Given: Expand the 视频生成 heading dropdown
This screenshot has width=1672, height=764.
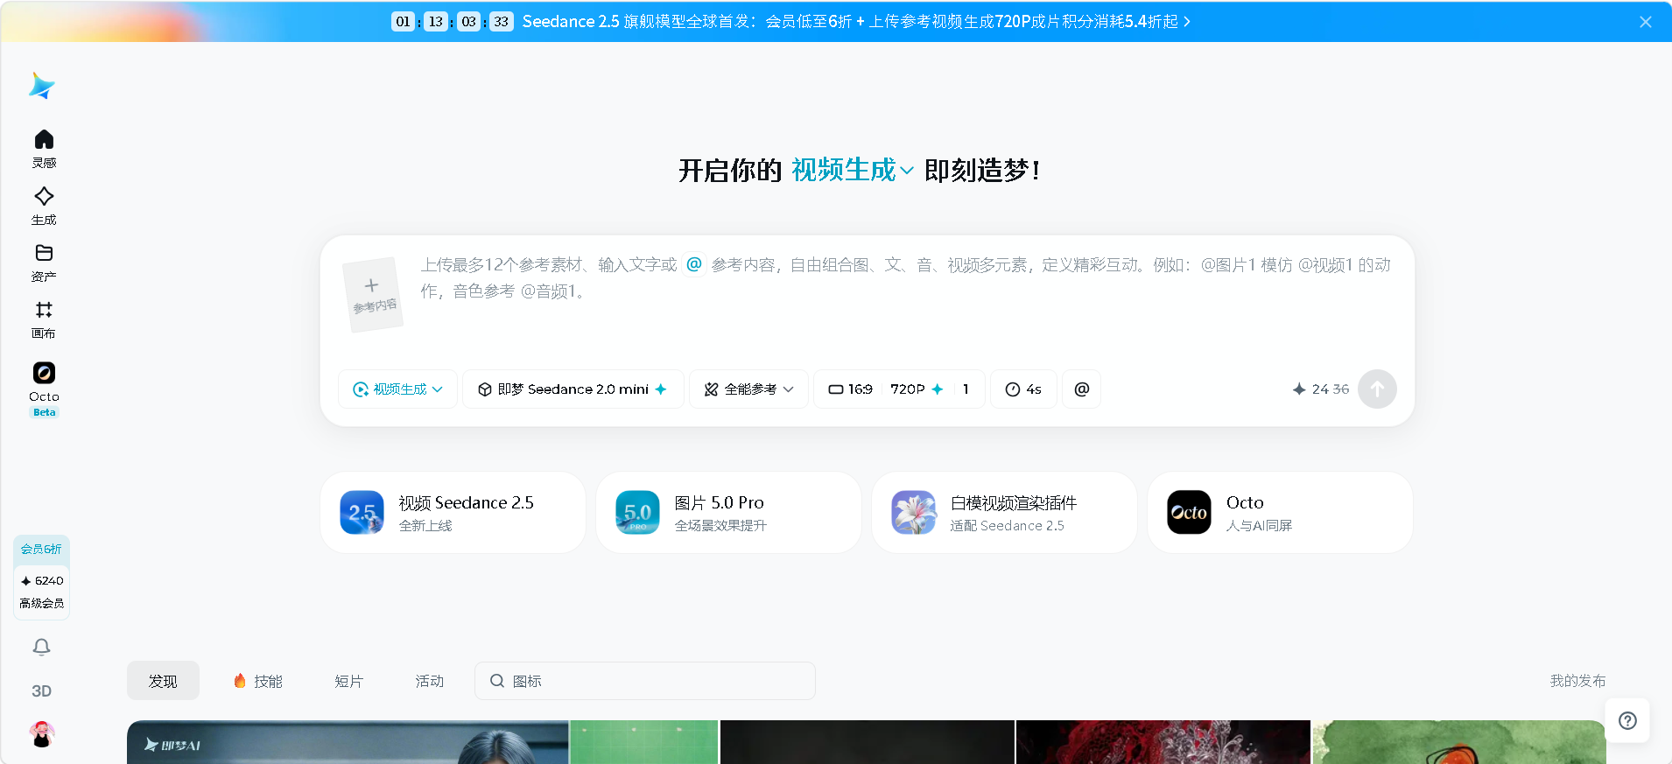Looking at the screenshot, I should point(853,170).
